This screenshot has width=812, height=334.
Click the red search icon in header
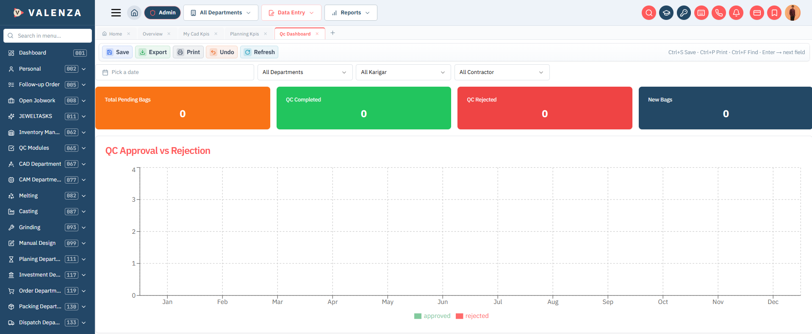pos(649,13)
